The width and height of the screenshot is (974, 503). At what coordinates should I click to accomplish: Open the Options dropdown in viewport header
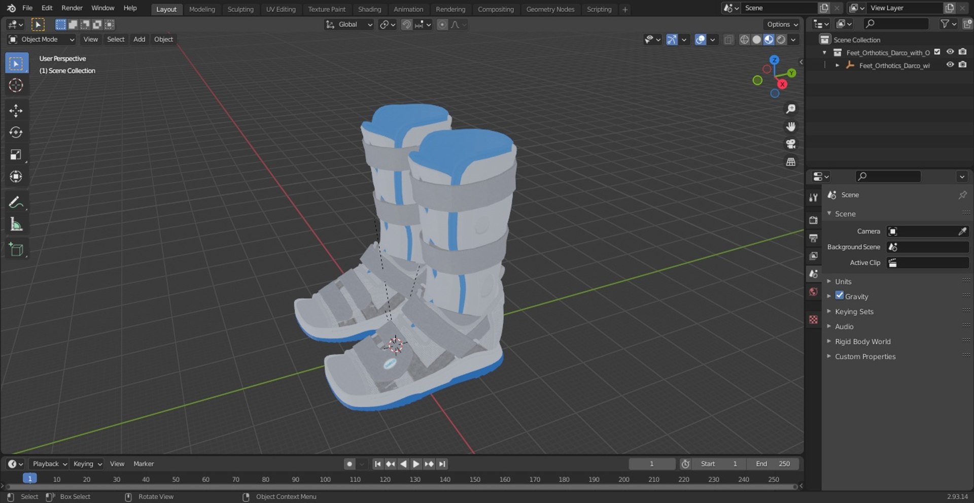(x=782, y=24)
